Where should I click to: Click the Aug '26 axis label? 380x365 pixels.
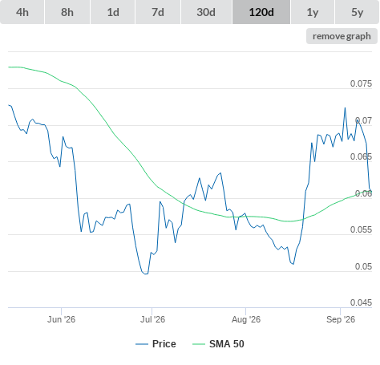(x=246, y=319)
